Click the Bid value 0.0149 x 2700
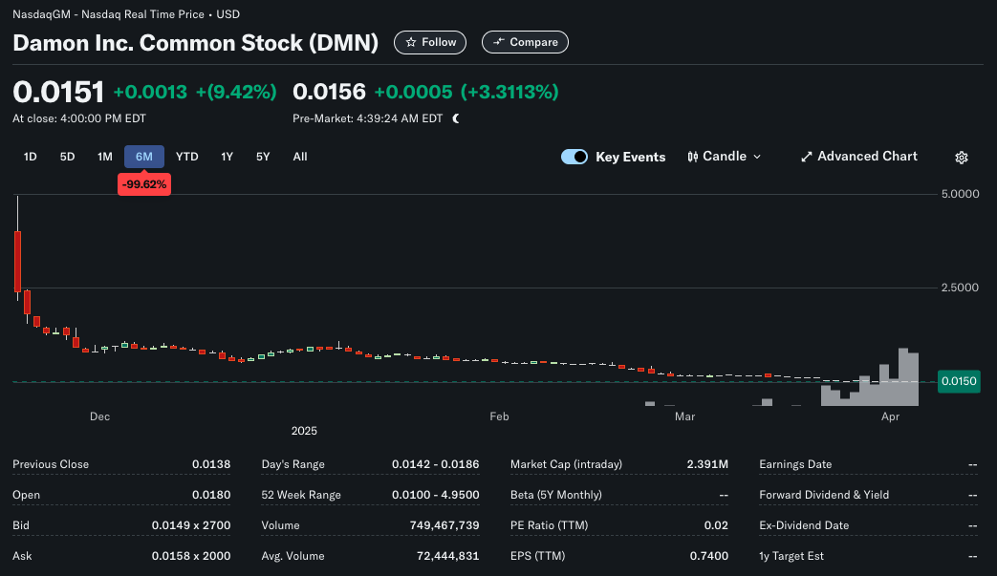The image size is (997, 576). point(191,525)
